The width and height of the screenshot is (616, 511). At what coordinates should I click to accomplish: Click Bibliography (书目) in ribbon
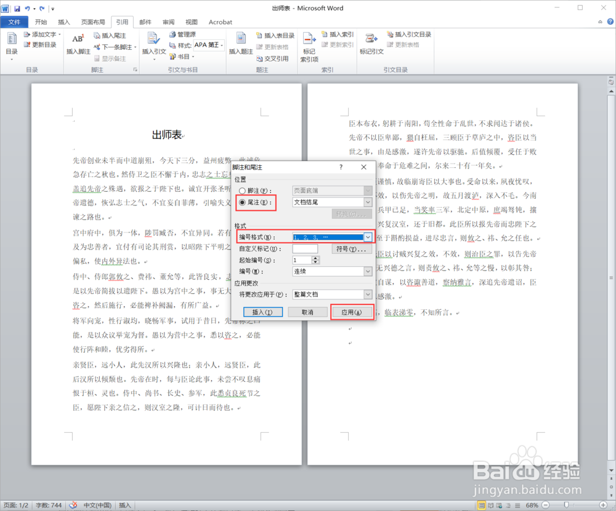182,57
